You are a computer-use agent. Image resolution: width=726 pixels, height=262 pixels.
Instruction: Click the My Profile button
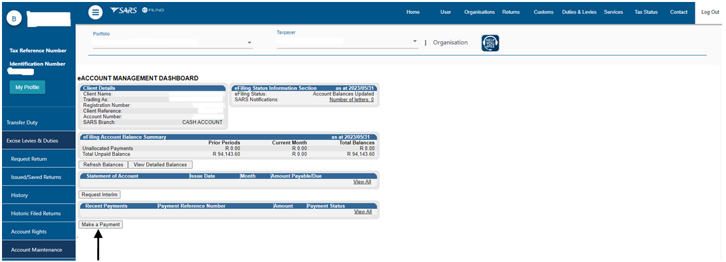click(27, 88)
